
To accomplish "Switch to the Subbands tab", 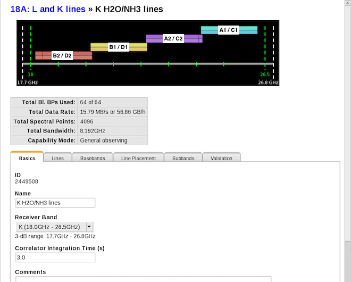I will pyautogui.click(x=183, y=158).
